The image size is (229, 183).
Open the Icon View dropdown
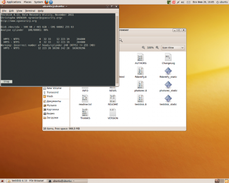(173, 48)
